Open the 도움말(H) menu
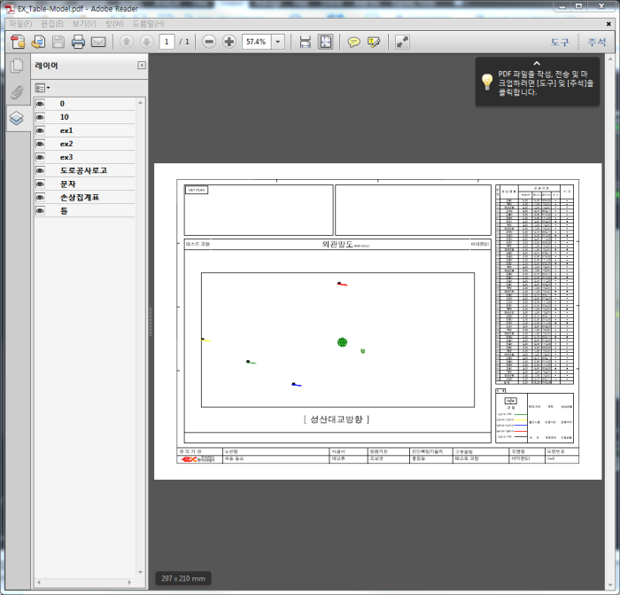The image size is (620, 595). pyautogui.click(x=148, y=24)
